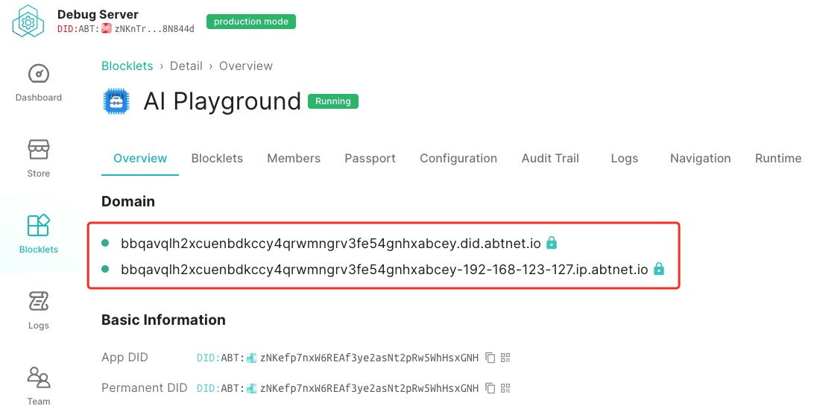Screen dimensions: 814x409
Task: Go to Blocklets breadcrumb link
Action: (127, 66)
